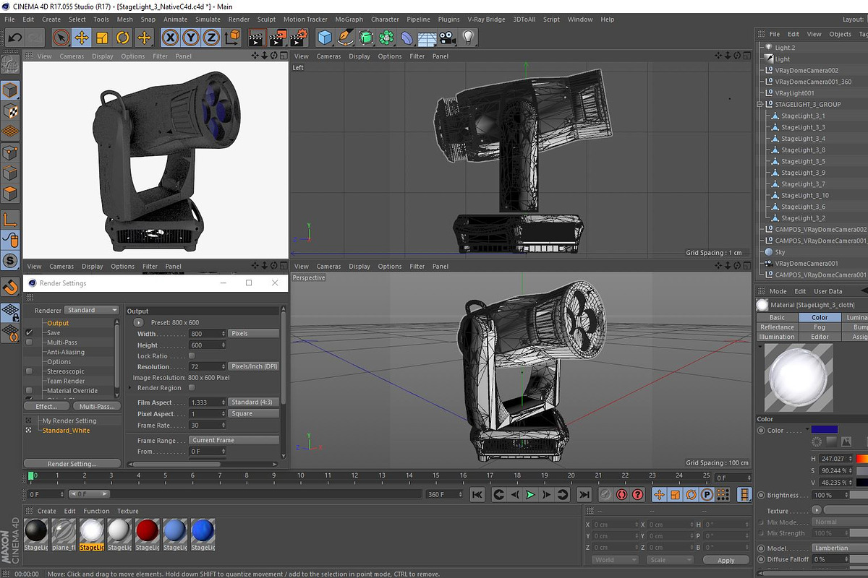Open the Lambertian model dropdown
868x578 pixels.
839,548
